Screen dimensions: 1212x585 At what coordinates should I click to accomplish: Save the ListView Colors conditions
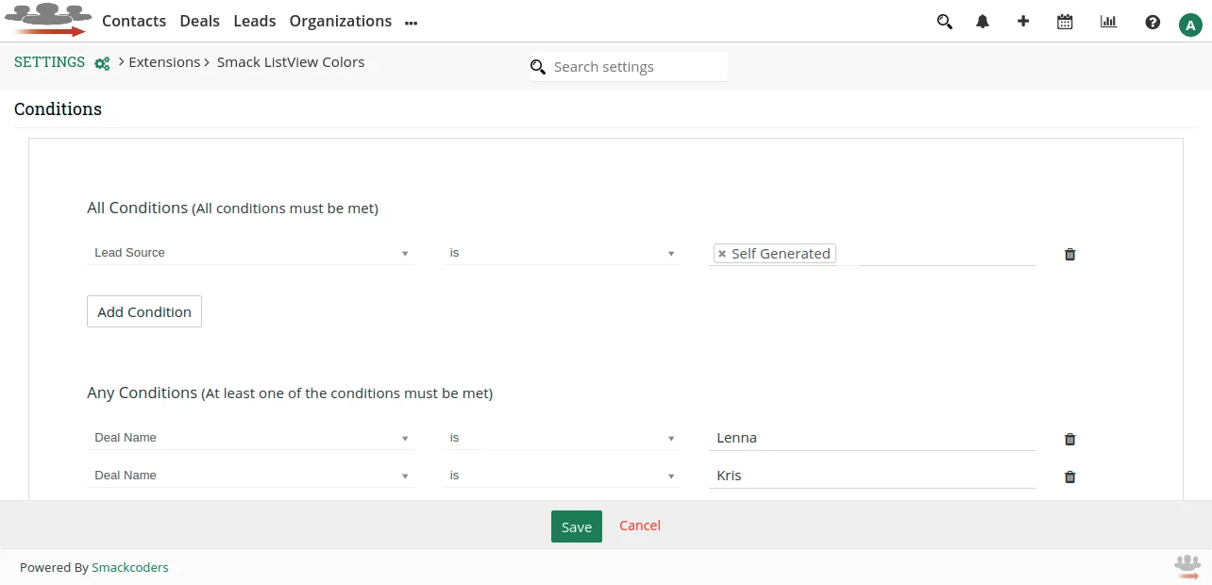click(576, 526)
